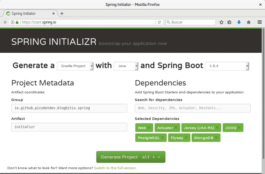Open a new browser tab
The height and width of the screenshot is (174, 265).
click(62, 14)
